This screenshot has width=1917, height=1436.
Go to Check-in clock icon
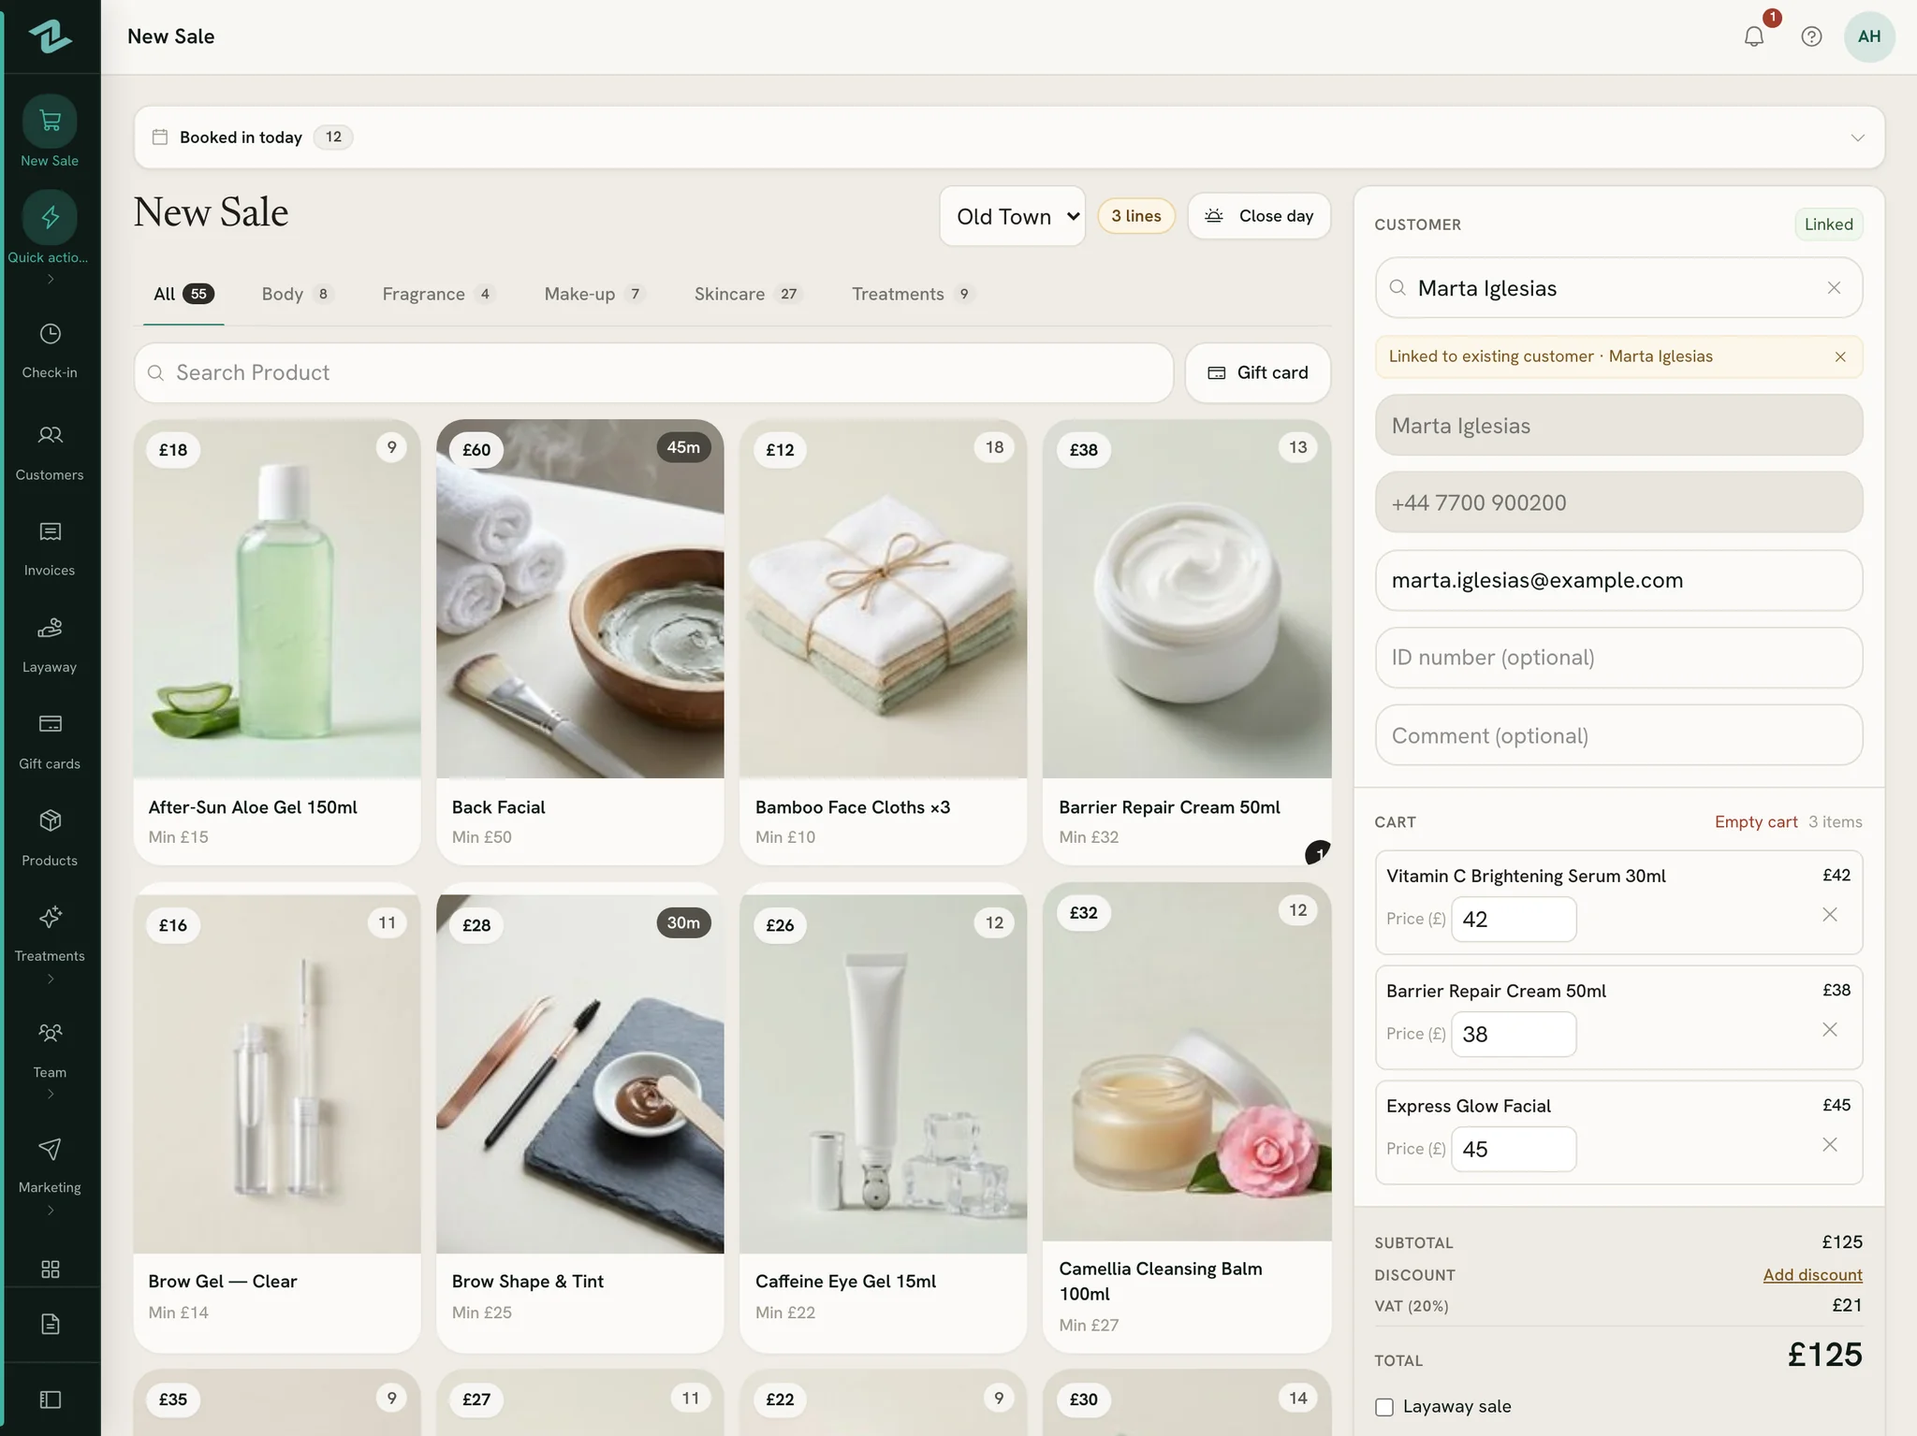coord(50,334)
